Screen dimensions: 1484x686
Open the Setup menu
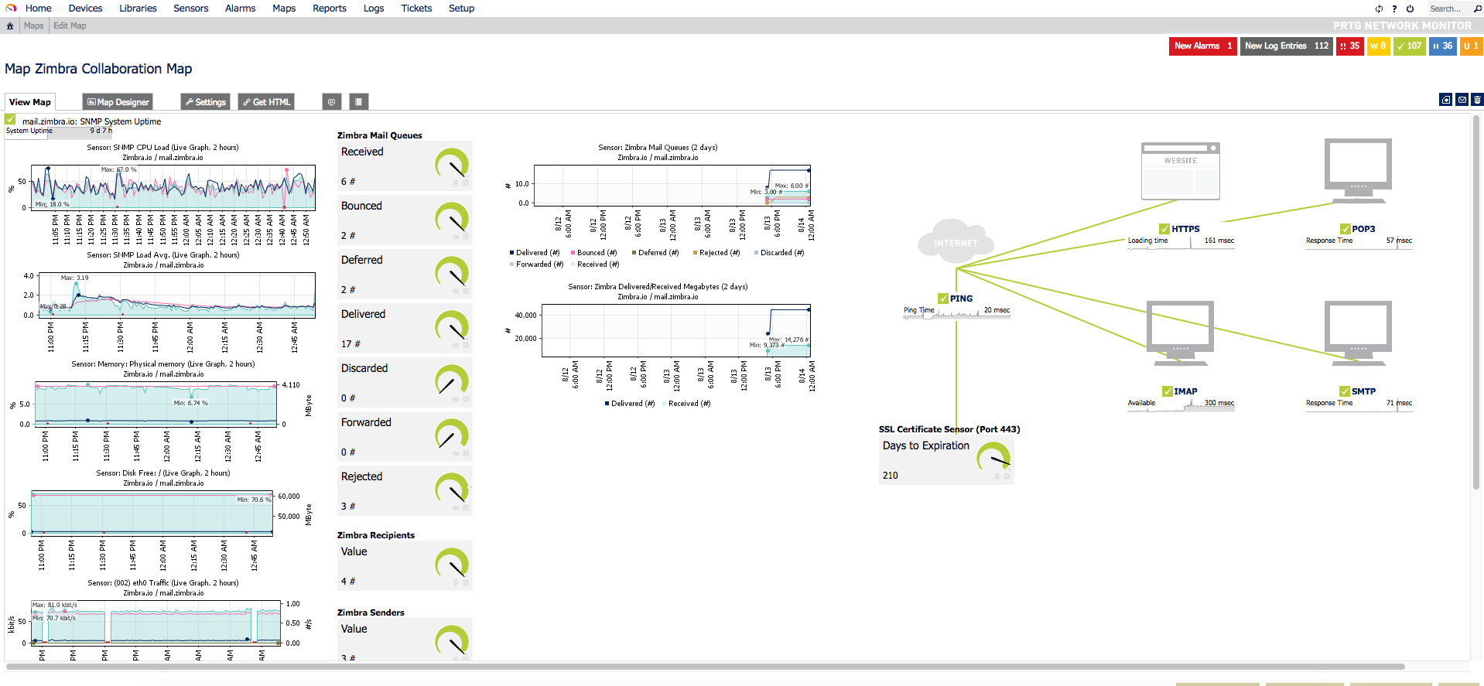(461, 9)
